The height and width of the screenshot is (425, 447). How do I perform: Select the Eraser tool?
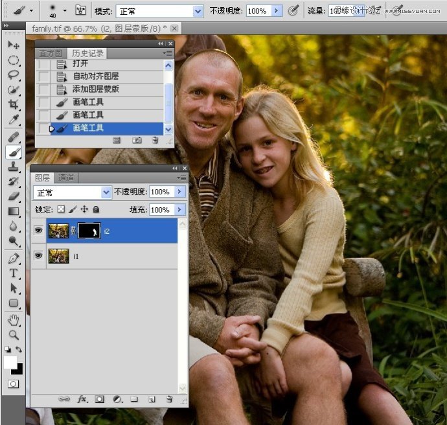pos(14,196)
